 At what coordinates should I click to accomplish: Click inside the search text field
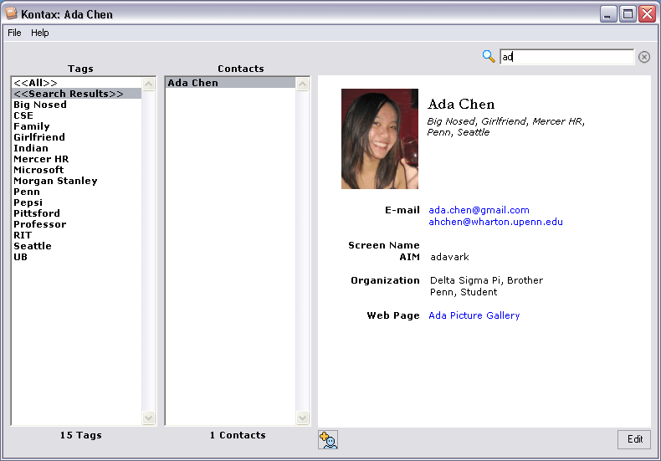[566, 57]
